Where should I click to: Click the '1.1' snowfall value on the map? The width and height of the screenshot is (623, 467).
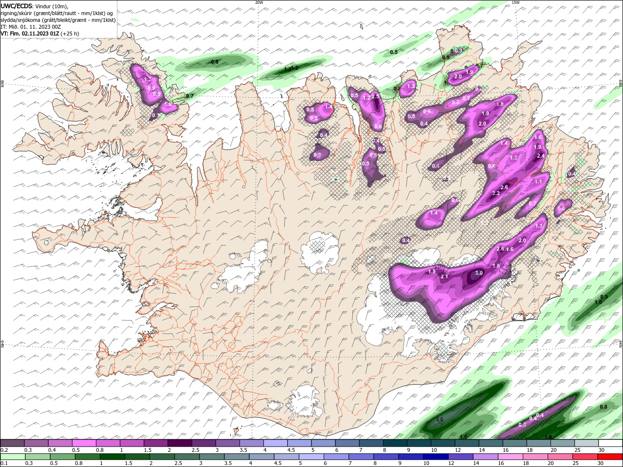click(x=538, y=181)
